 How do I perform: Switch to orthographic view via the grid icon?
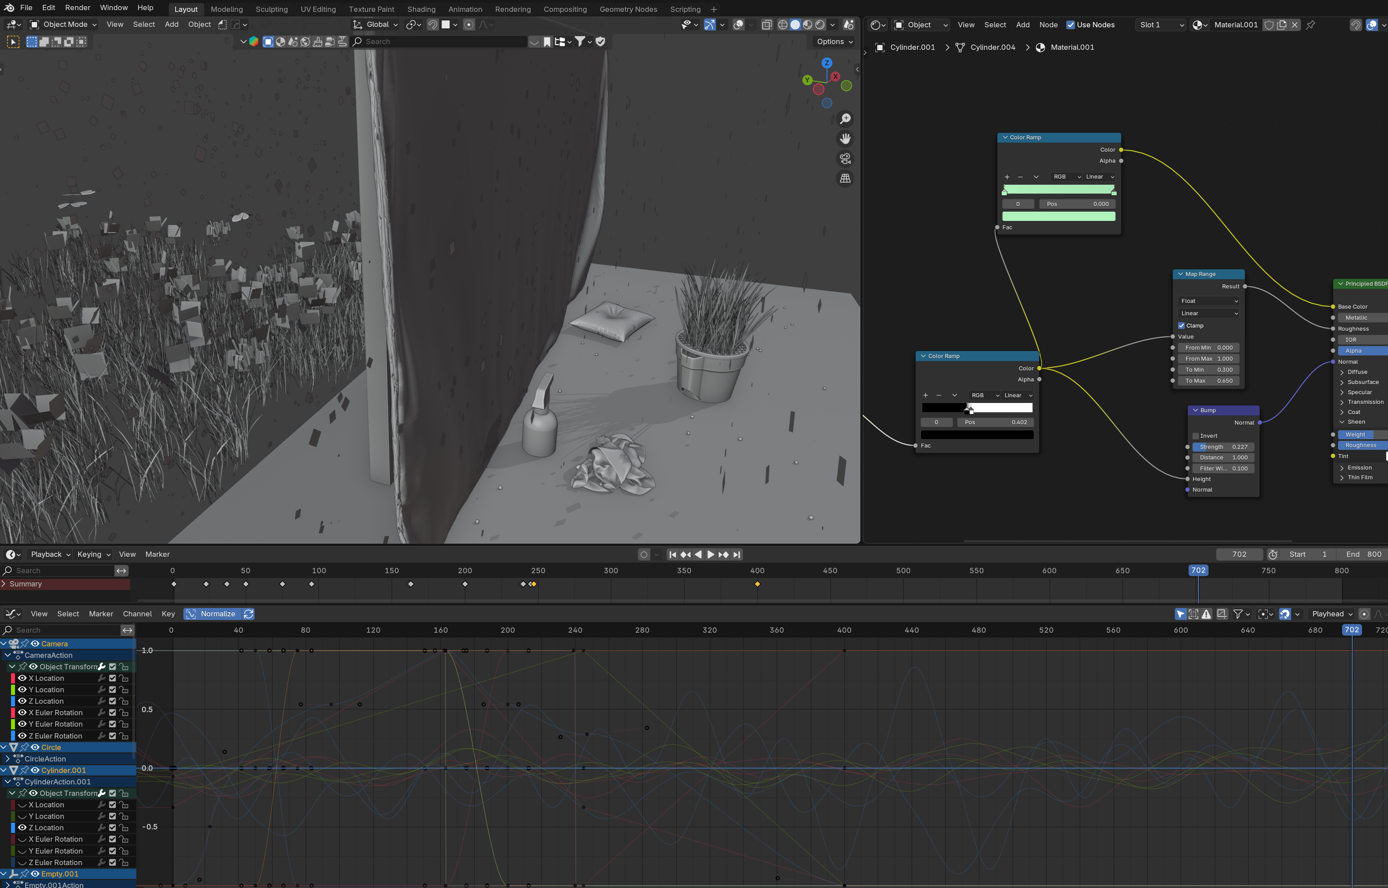click(845, 179)
